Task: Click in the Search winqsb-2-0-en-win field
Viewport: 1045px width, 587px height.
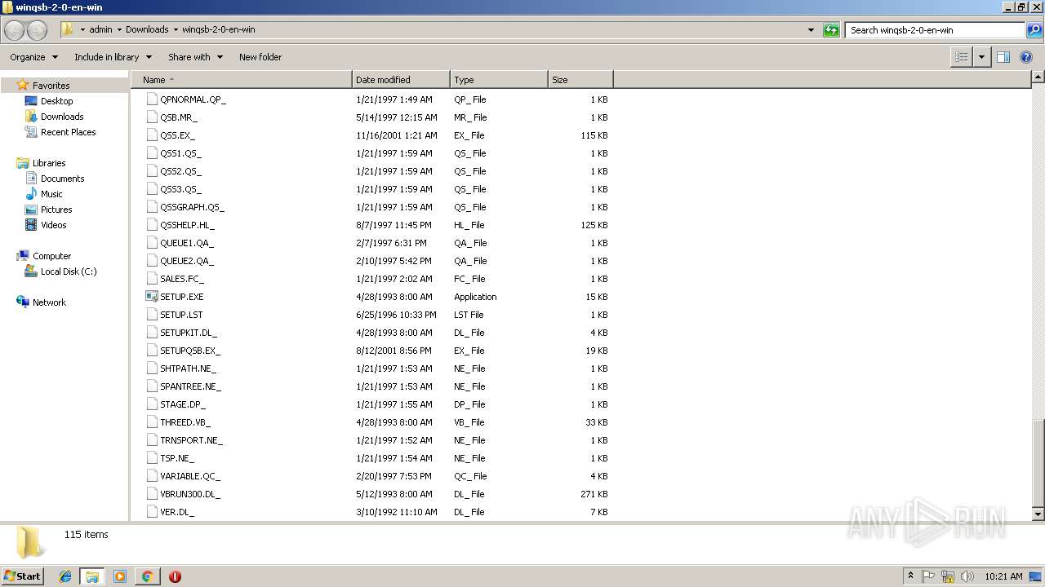Action: [x=936, y=30]
